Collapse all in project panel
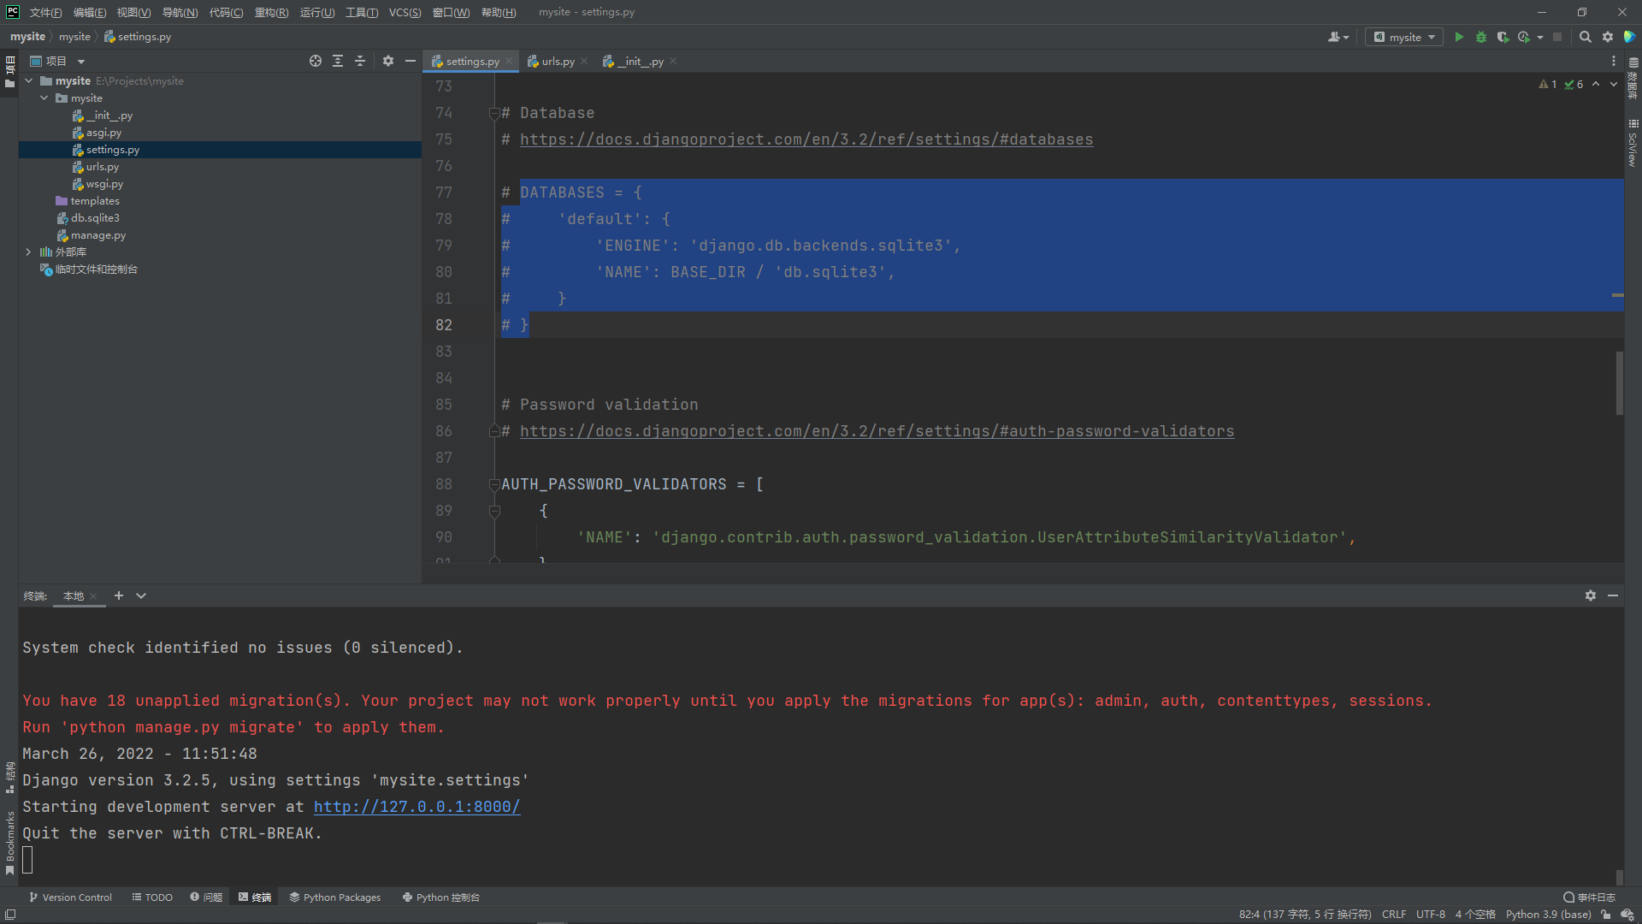Screen dimensions: 1642x924 point(360,61)
